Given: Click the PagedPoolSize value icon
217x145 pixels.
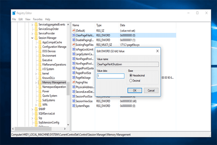Looking at the screenshot, I should [x=74, y=73].
